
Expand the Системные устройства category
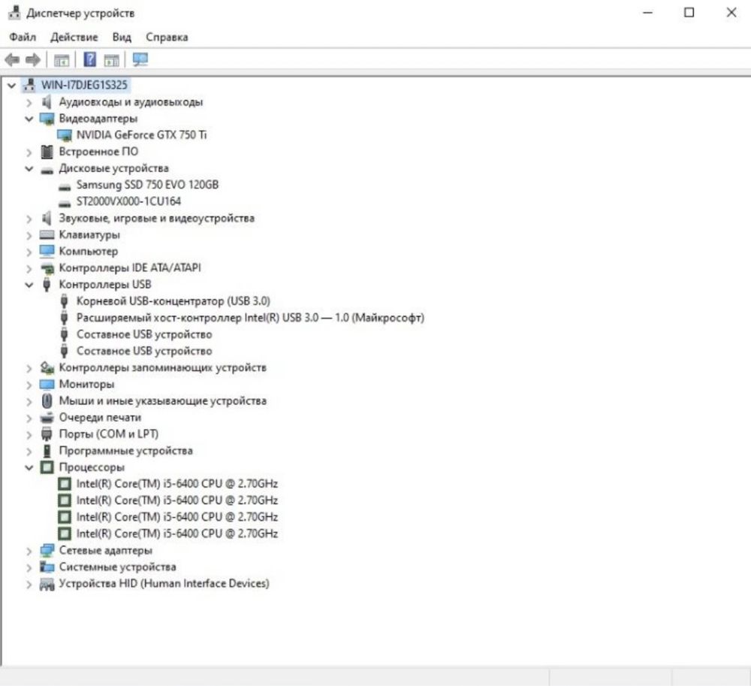click(x=29, y=568)
